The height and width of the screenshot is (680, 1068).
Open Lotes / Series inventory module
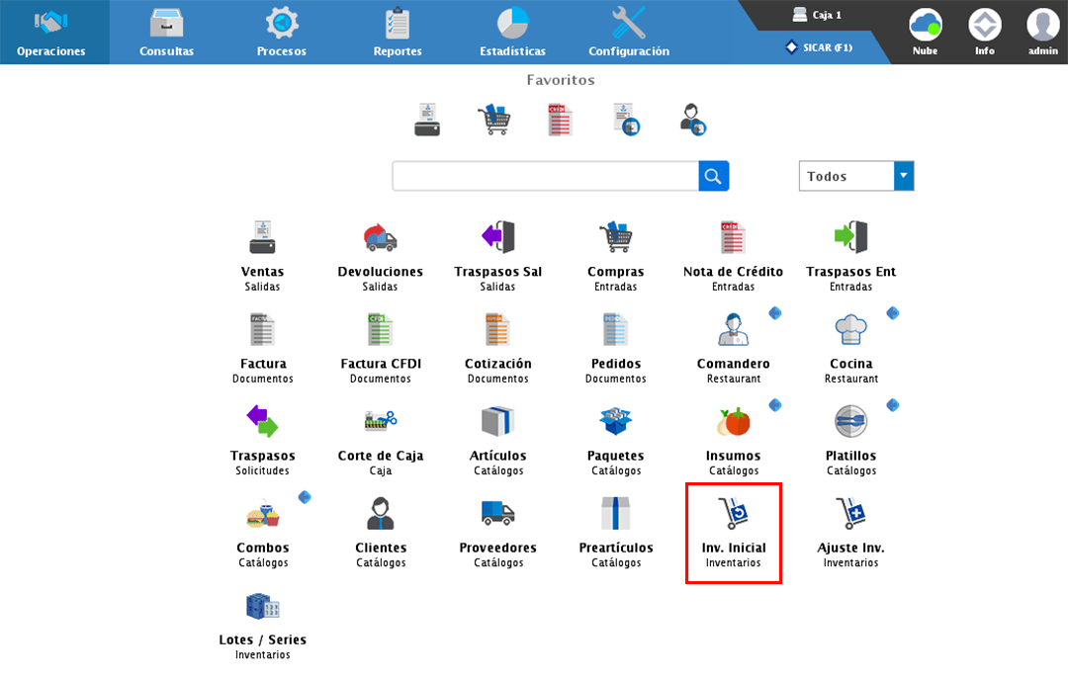click(x=262, y=606)
